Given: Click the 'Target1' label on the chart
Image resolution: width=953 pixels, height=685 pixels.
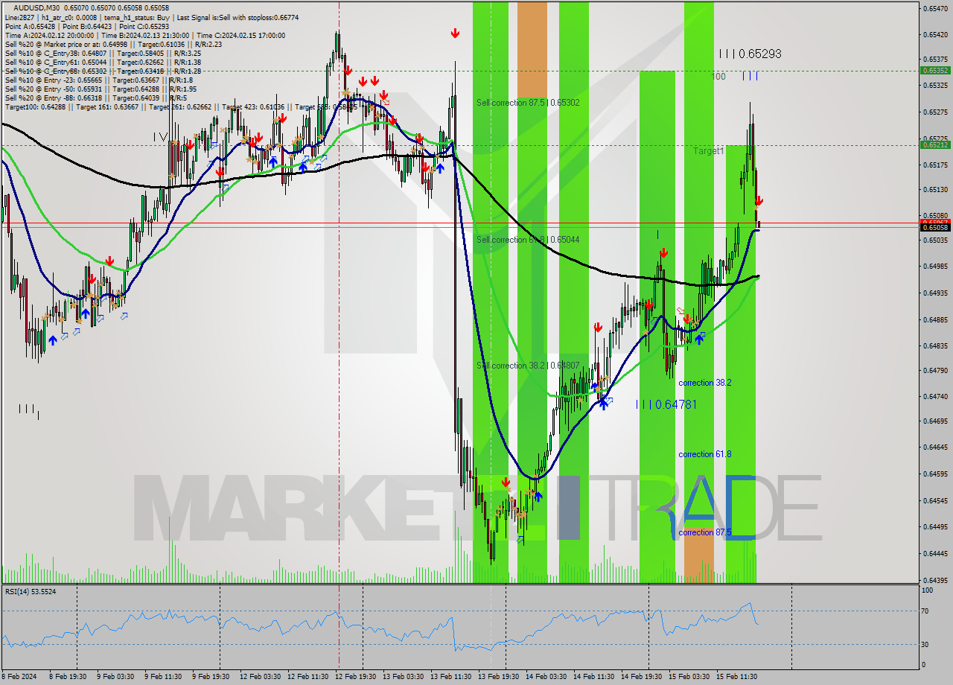Looking at the screenshot, I should [708, 151].
